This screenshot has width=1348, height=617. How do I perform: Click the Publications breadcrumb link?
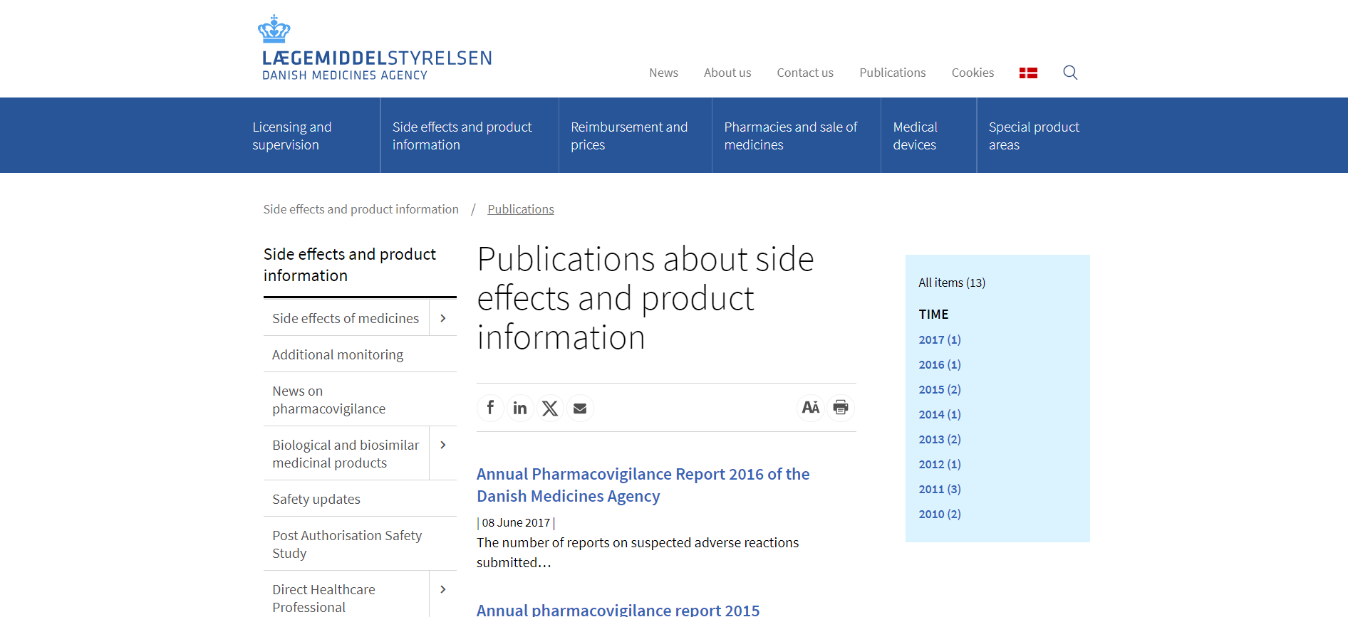(520, 209)
